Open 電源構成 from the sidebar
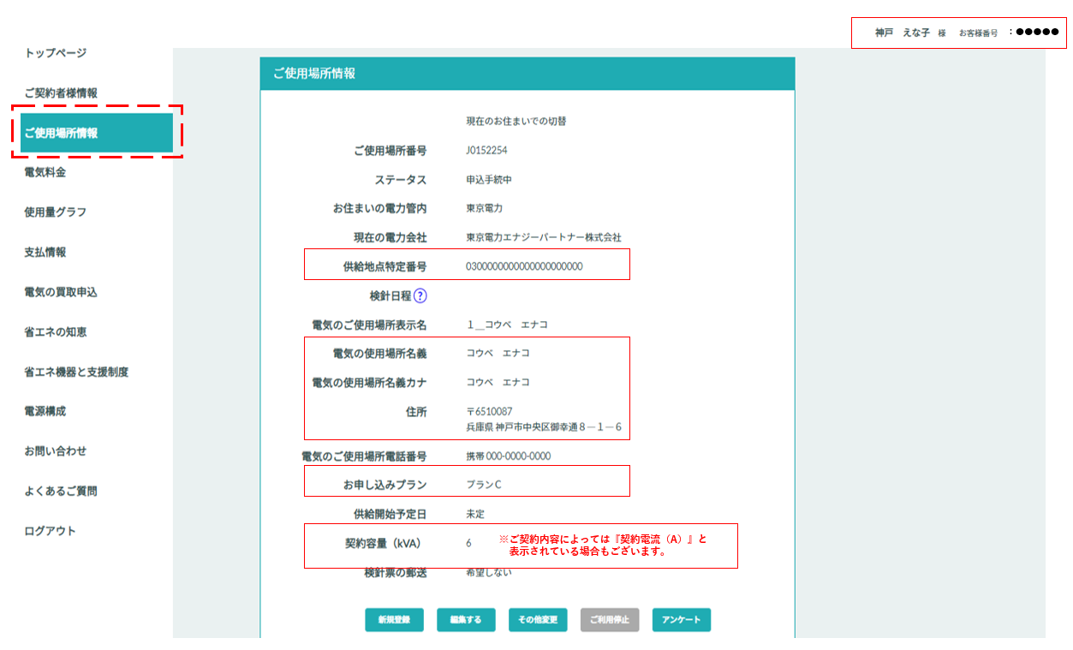 click(x=45, y=411)
